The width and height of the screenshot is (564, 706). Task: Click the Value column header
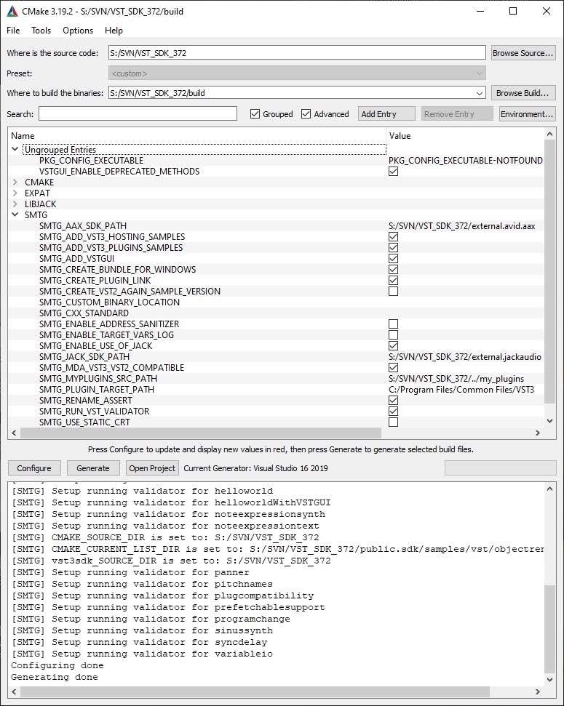[x=465, y=135]
